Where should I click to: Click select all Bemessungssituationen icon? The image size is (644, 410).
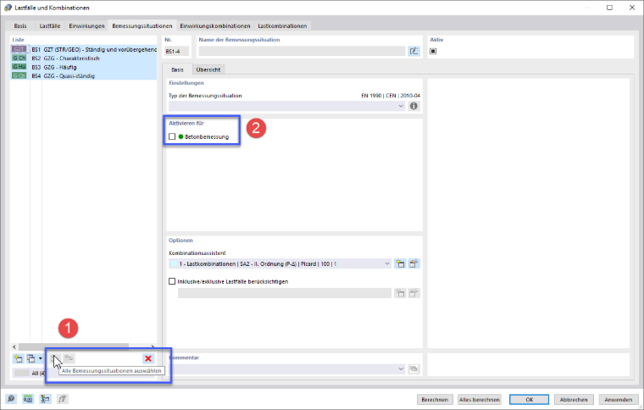click(55, 358)
